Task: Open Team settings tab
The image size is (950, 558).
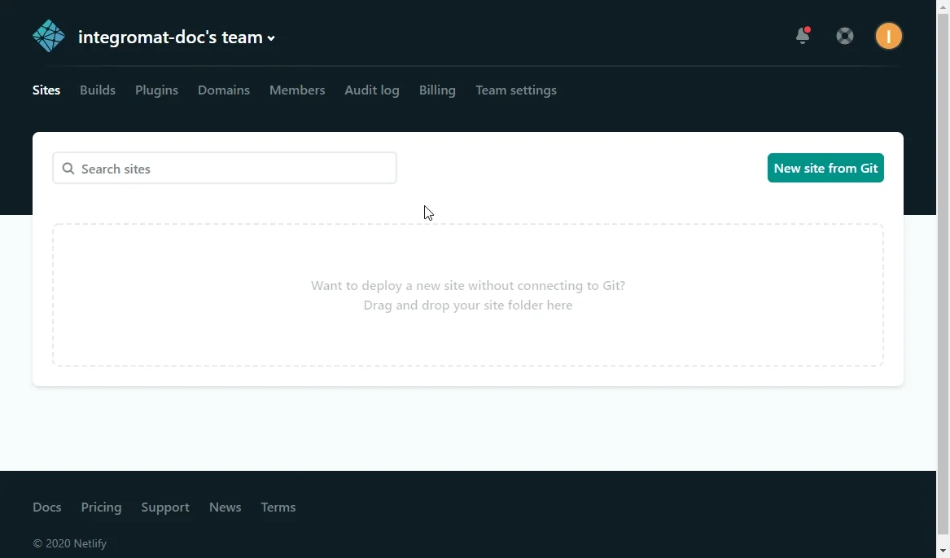Action: pos(515,90)
